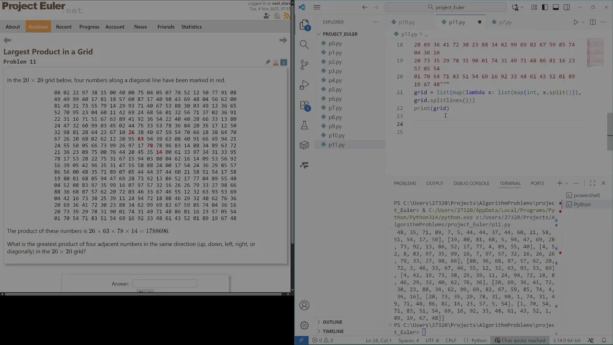Toggle the primary side bar visibility
This screenshot has height=345, width=613.
545,7
